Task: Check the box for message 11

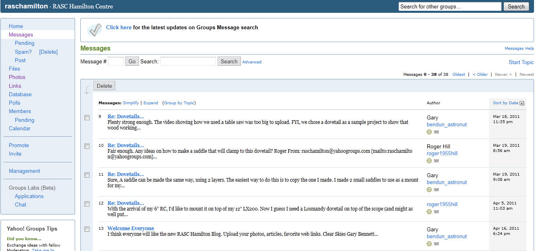Action: (x=87, y=175)
